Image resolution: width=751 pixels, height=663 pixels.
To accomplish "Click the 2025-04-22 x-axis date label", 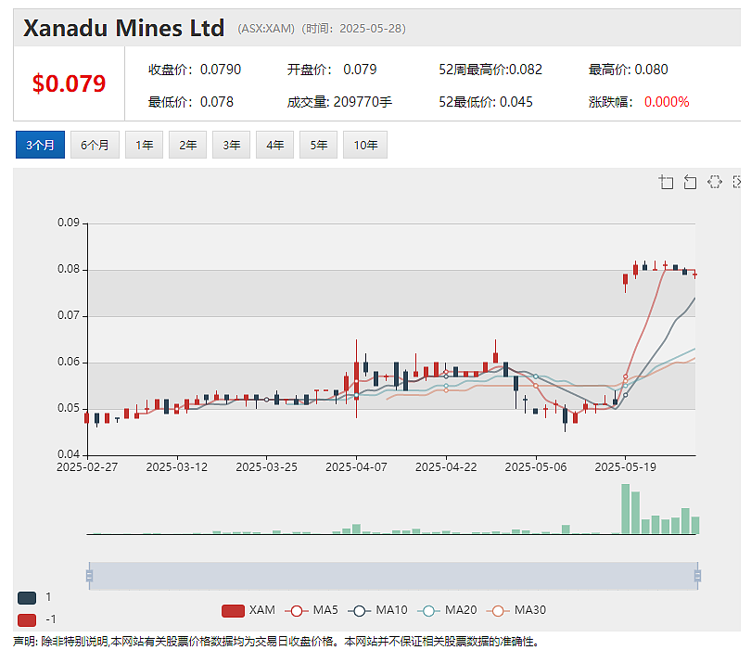I will click(446, 467).
